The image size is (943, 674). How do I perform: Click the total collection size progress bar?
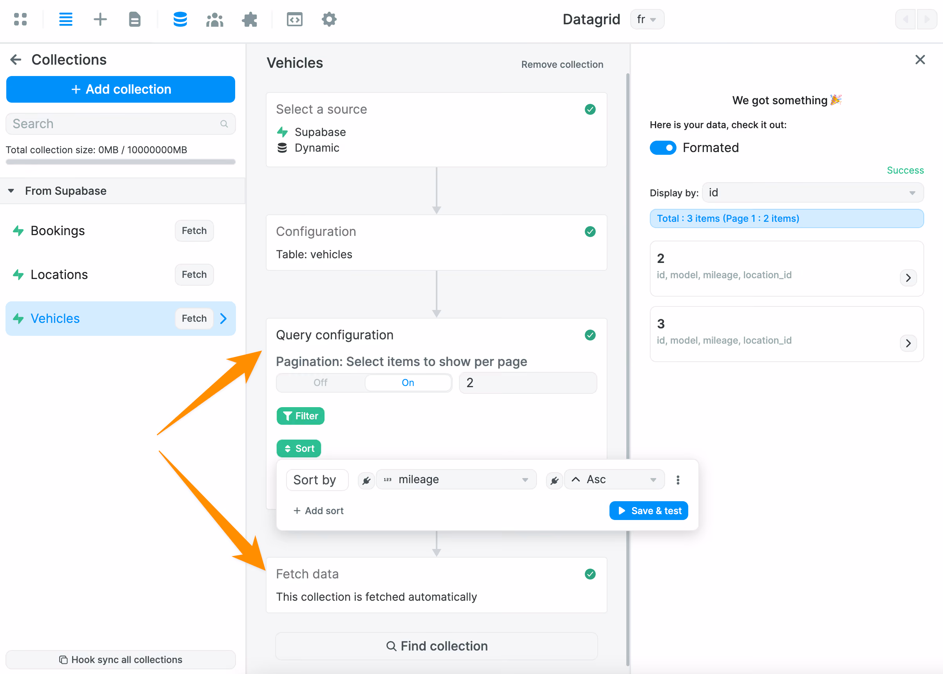pos(120,162)
